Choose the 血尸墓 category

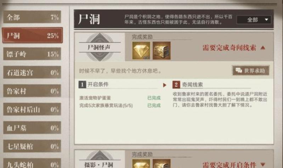(x=32, y=128)
